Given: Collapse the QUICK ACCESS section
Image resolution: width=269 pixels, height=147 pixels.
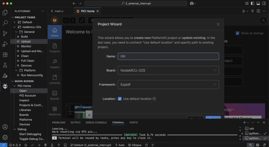Looking at the screenshot, I should coord(13,81).
